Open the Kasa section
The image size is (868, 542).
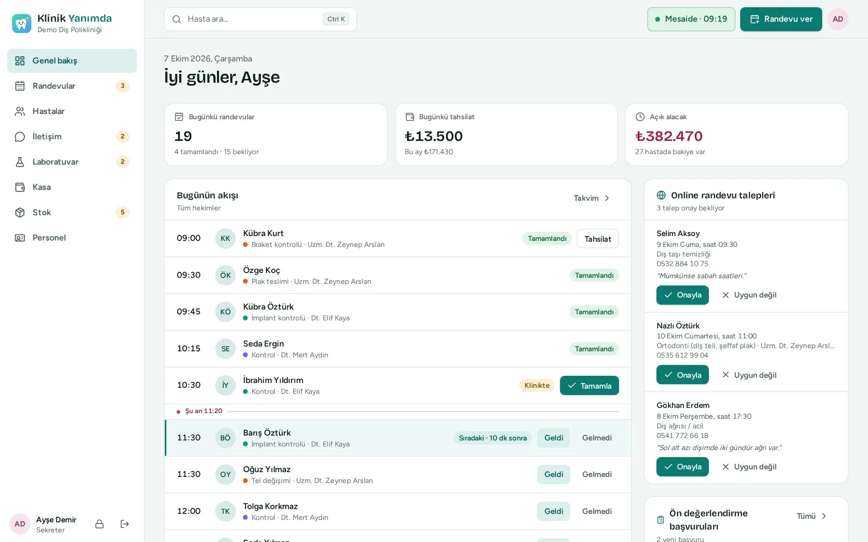tap(72, 187)
